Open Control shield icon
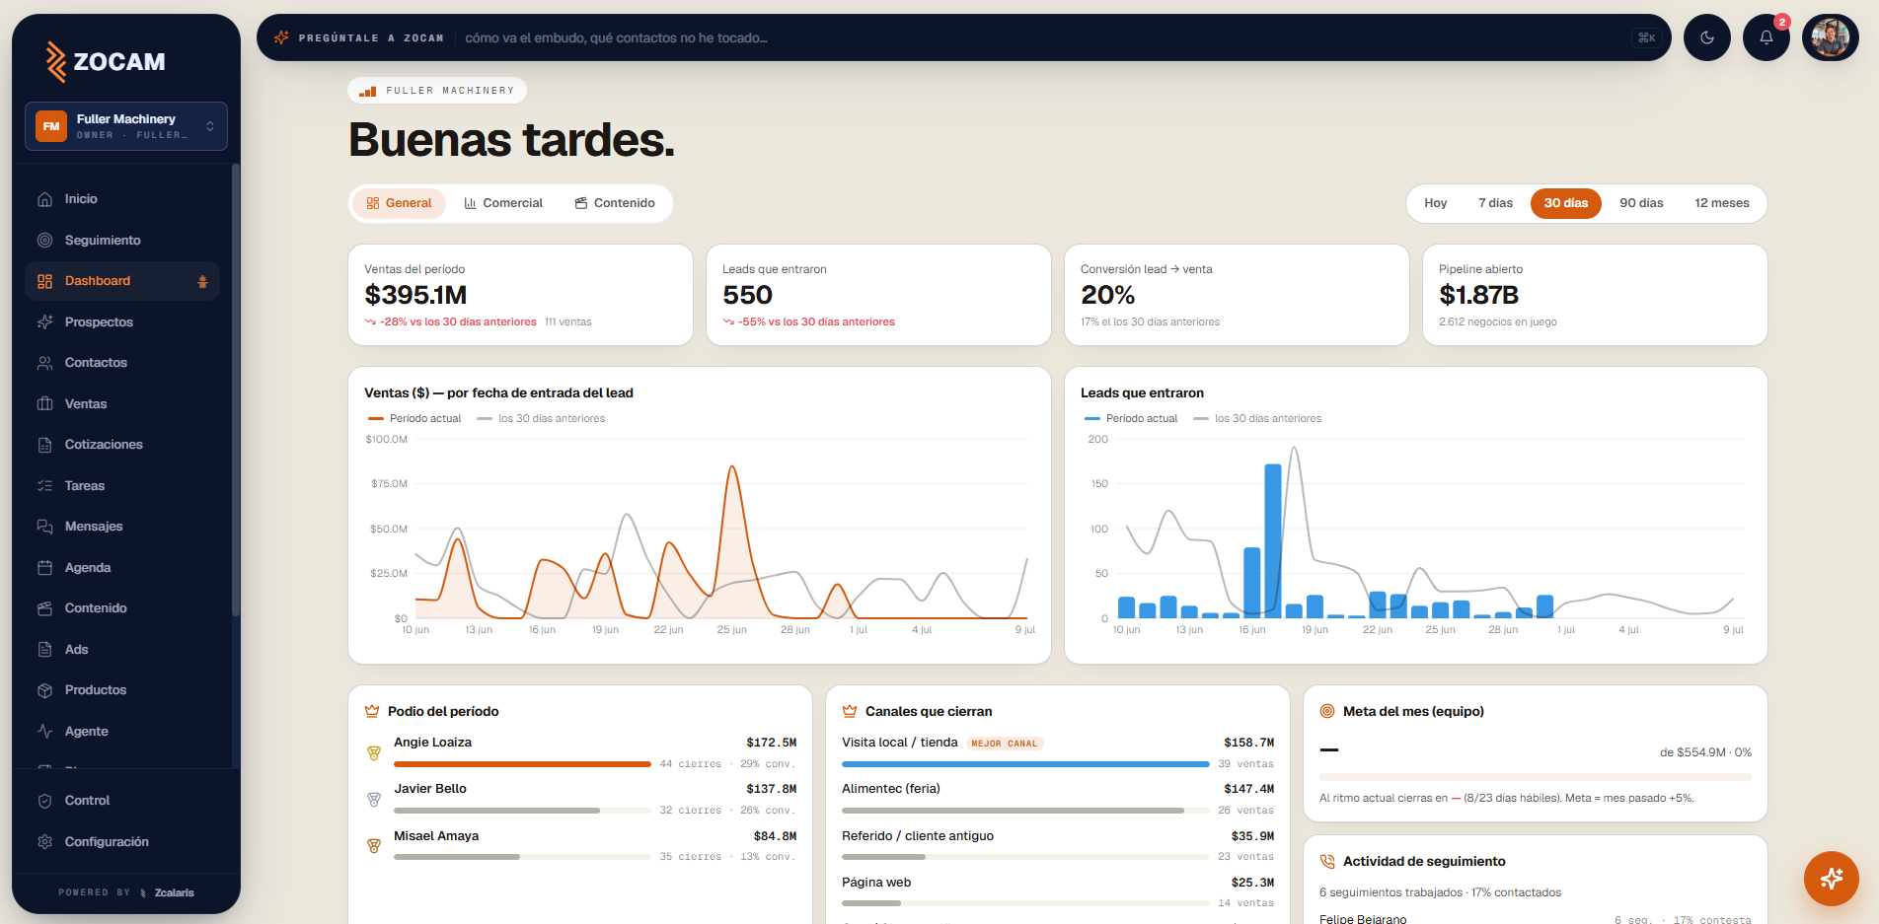This screenshot has height=924, width=1879. pos(44,801)
